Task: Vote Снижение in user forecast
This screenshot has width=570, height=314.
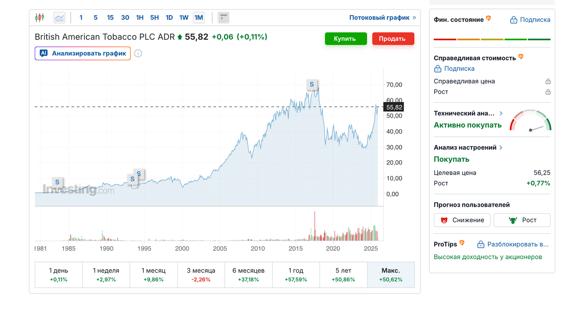Action: (462, 220)
